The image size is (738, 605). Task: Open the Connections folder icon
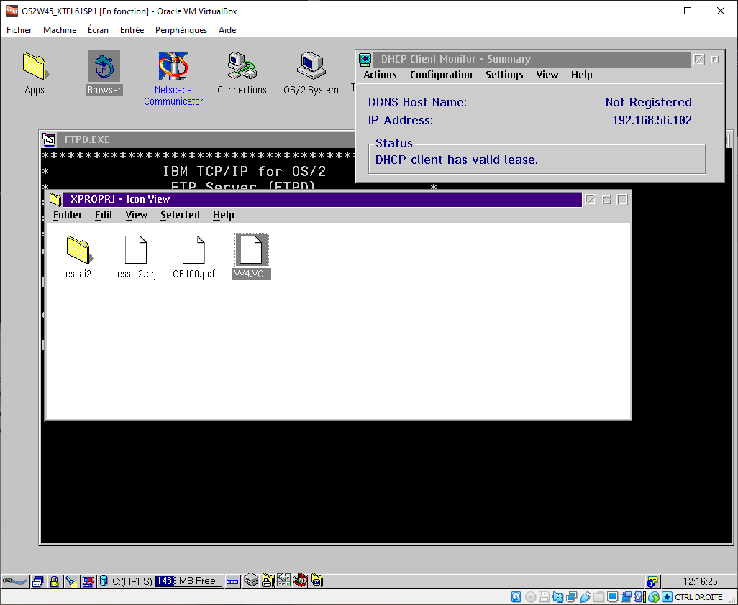point(242,67)
